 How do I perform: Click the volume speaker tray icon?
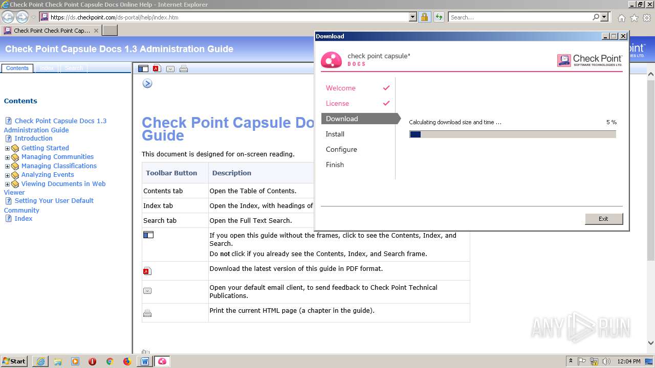(x=606, y=361)
